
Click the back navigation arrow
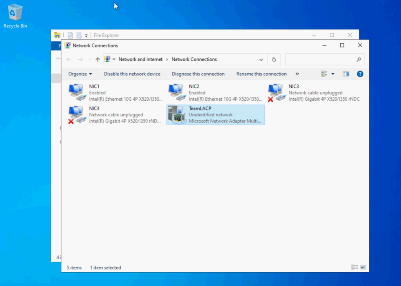click(69, 59)
